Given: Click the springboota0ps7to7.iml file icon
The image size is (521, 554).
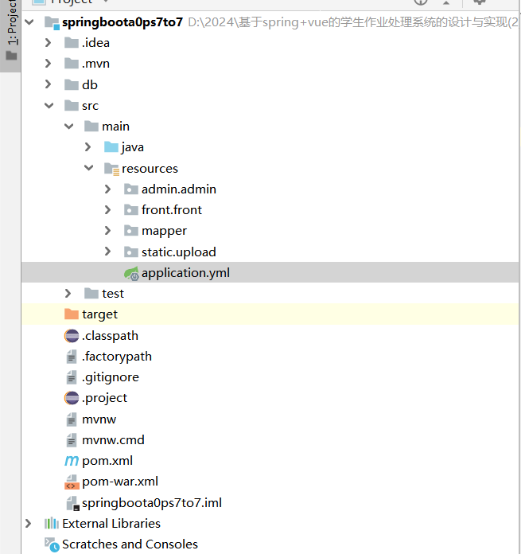Looking at the screenshot, I should click(x=71, y=503).
